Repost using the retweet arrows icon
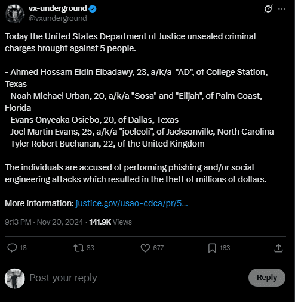 [79, 248]
